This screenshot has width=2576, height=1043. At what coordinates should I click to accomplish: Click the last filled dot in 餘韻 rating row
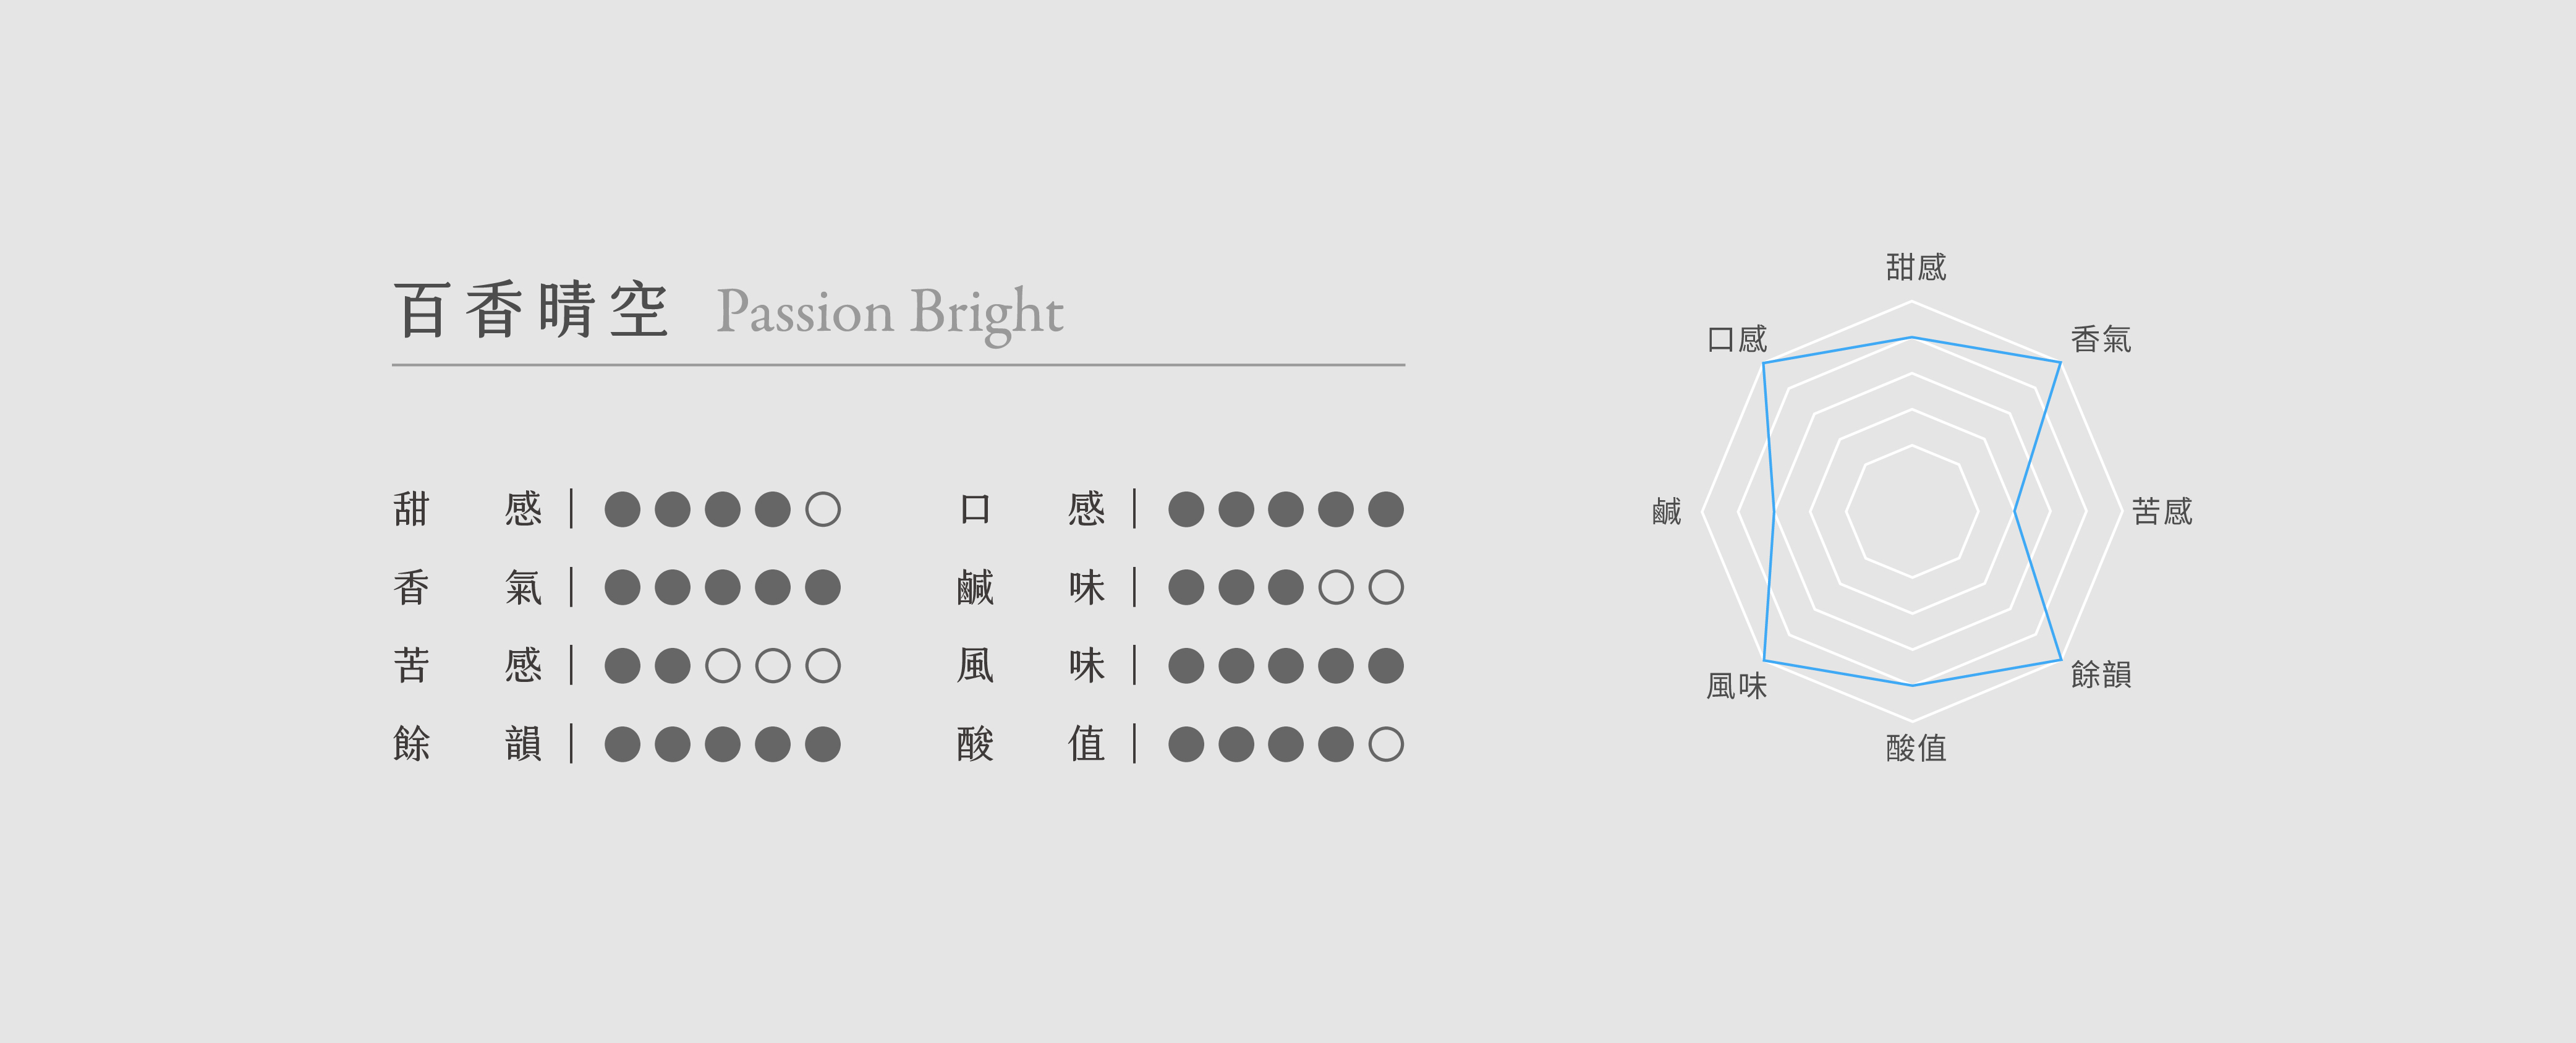point(822,744)
